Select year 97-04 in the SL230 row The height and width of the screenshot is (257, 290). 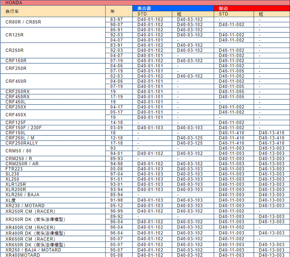click(x=116, y=174)
